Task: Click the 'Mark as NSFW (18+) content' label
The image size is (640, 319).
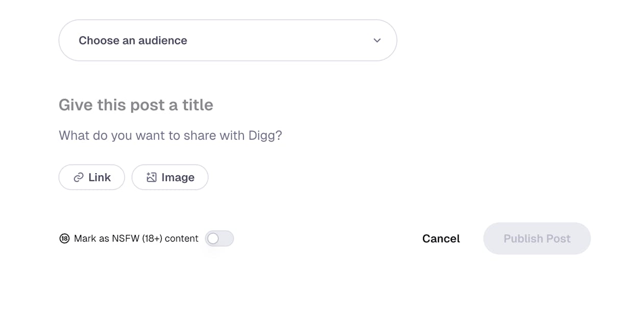Action: tap(136, 238)
